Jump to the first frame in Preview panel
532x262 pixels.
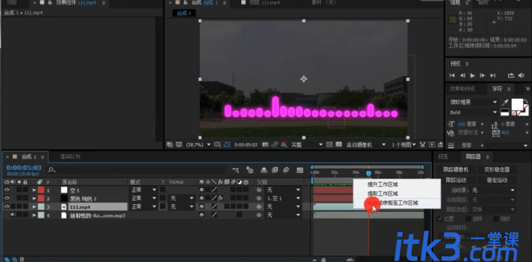(x=453, y=75)
